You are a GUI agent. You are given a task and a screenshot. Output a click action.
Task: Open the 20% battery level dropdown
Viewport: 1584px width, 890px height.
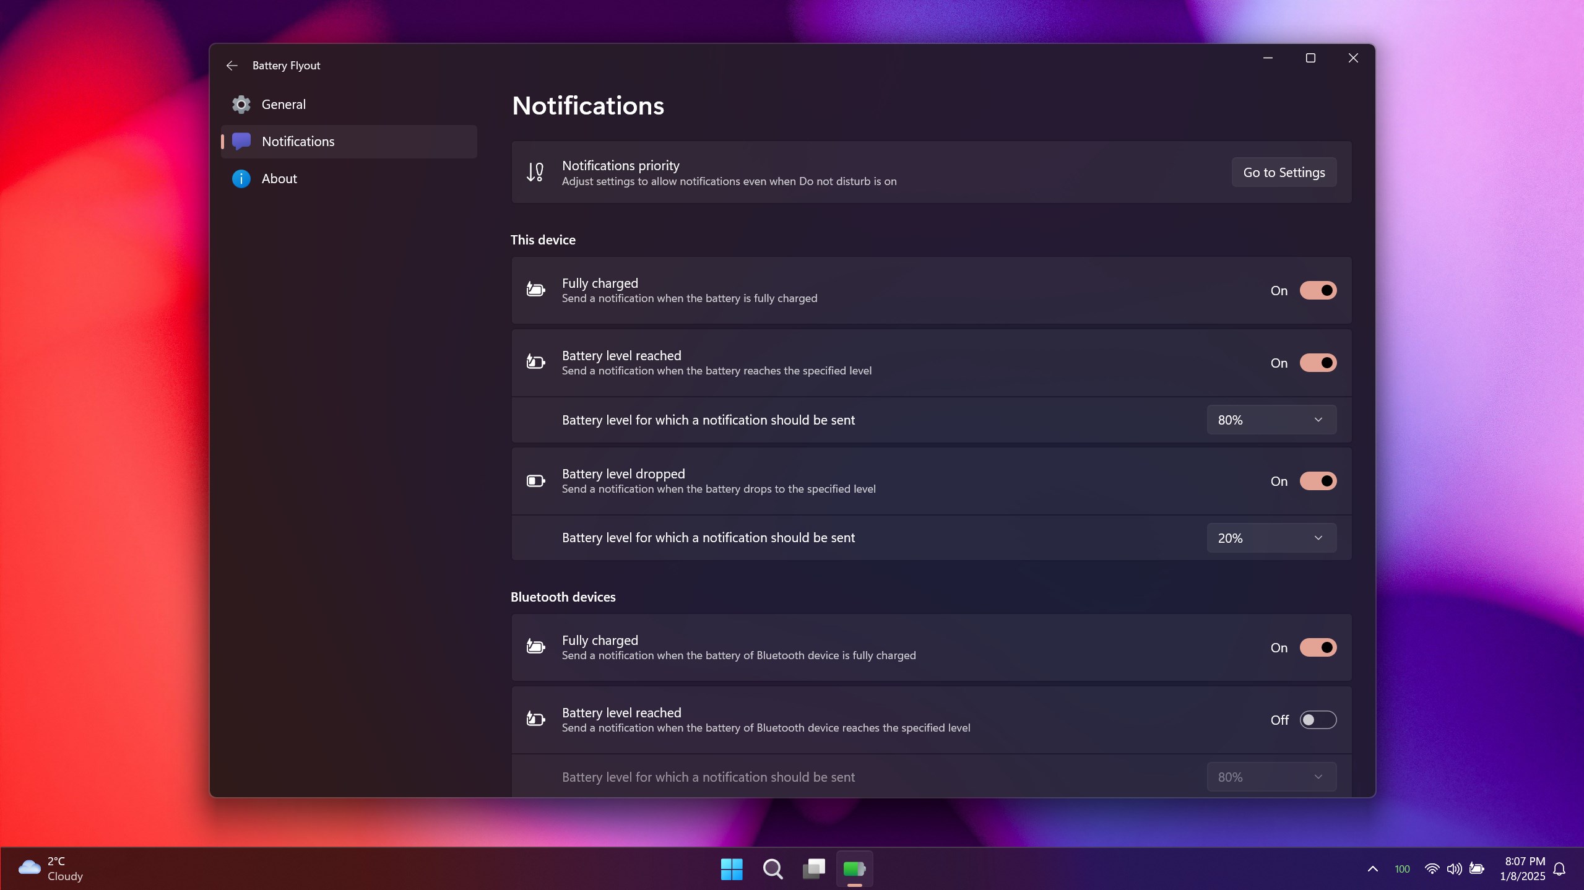(1271, 538)
